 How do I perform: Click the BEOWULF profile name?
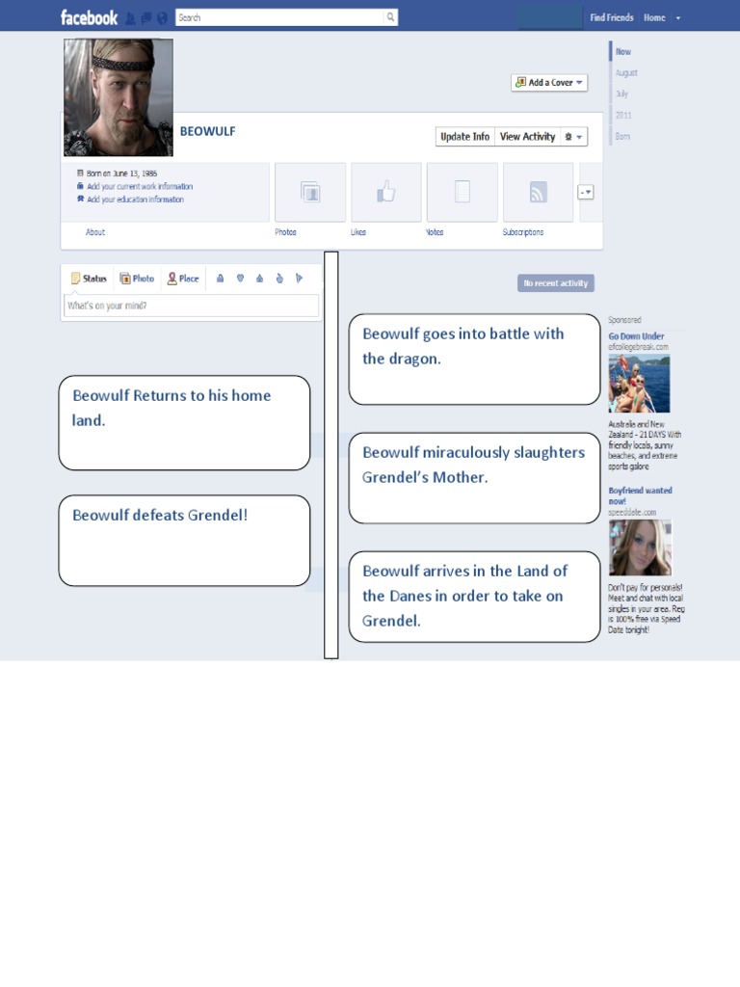208,131
